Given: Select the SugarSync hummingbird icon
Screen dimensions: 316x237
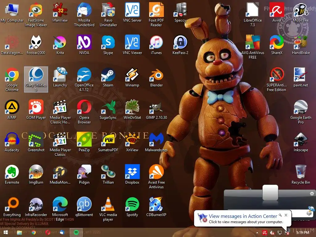Looking at the screenshot, I should 108,110.
